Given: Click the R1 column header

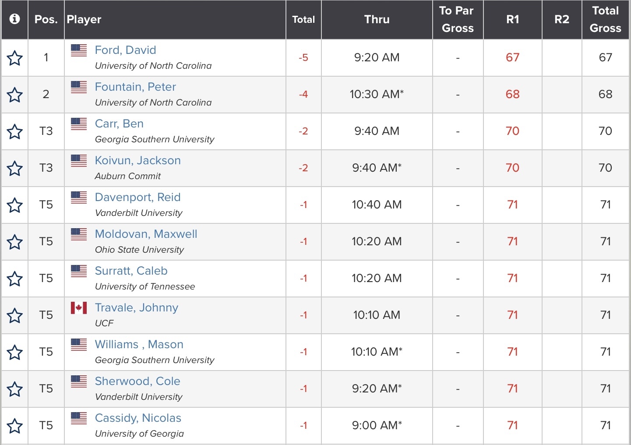Looking at the screenshot, I should (512, 19).
